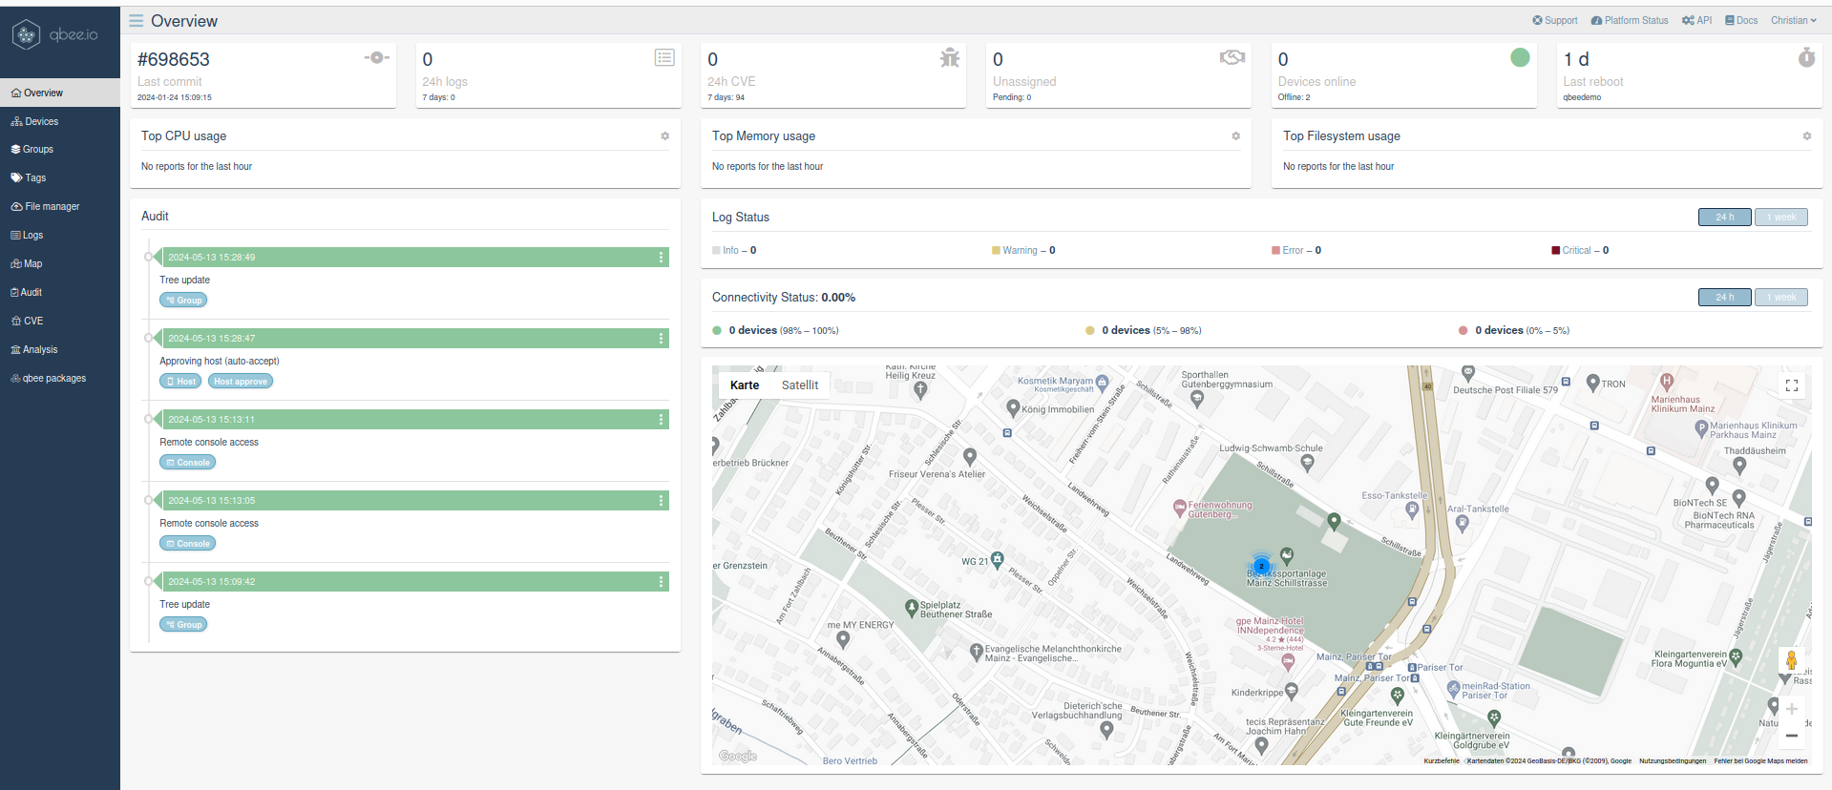The image size is (1832, 790).
Task: Open Analysis in sidebar
Action: click(60, 349)
